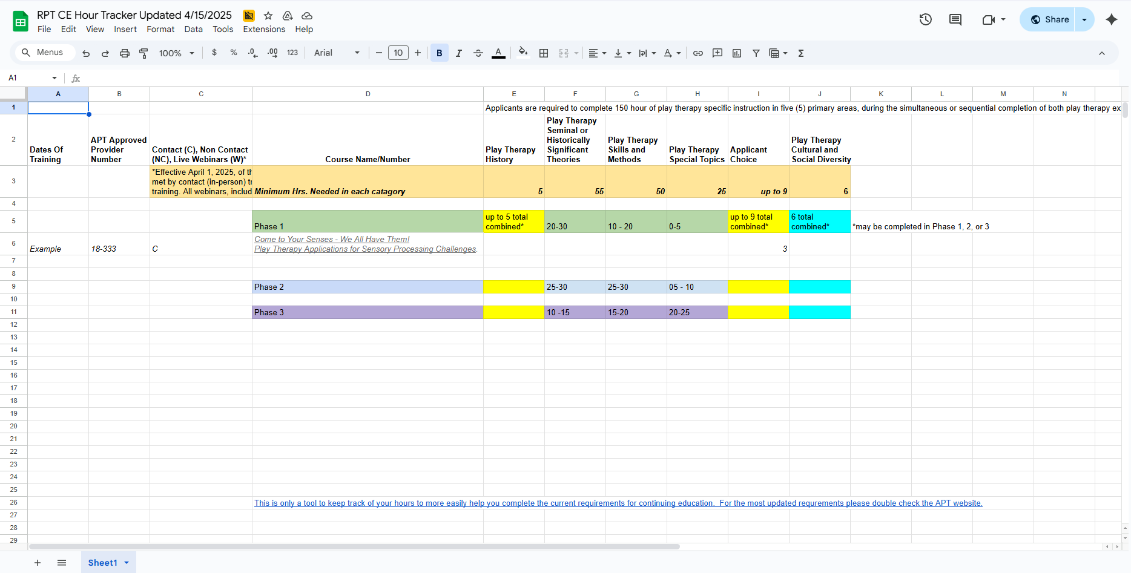Open the fill color picker
This screenshot has height=573, width=1131.
(523, 53)
